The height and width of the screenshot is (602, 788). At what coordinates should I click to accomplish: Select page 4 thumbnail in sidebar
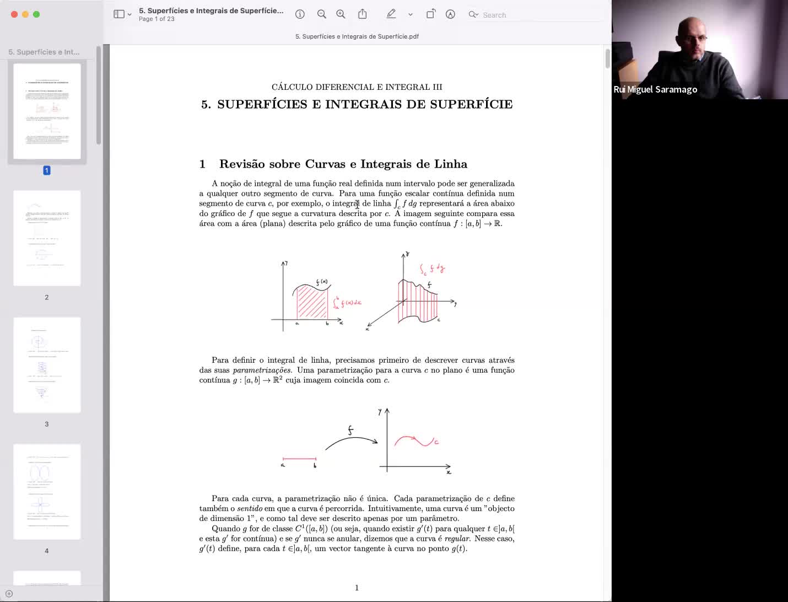click(x=47, y=492)
